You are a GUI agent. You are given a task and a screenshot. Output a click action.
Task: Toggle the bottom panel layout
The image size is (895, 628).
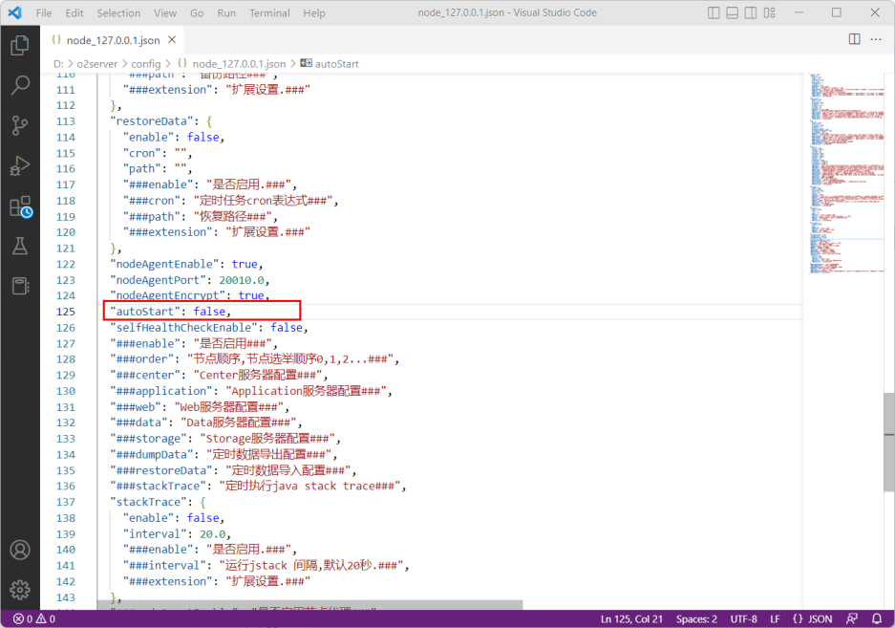coord(735,12)
